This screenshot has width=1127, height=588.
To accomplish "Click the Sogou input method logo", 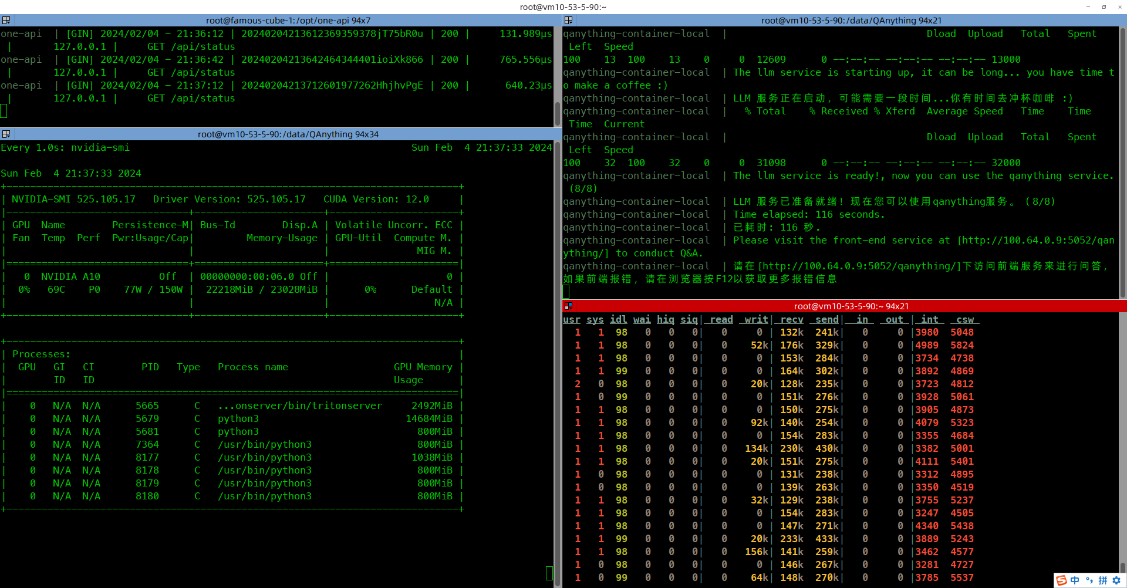I will (1062, 580).
